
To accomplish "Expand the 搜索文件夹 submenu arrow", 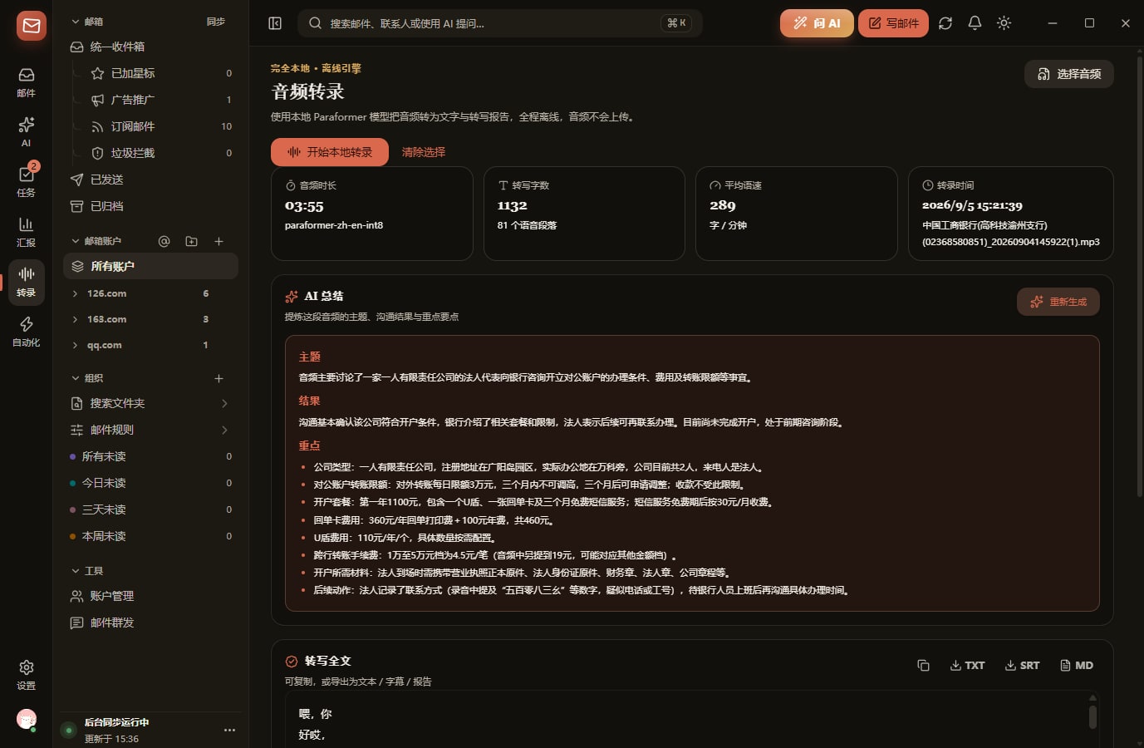I will [x=224, y=403].
